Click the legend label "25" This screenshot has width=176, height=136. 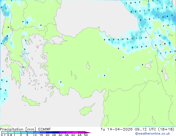pyautogui.click(x=54, y=135)
